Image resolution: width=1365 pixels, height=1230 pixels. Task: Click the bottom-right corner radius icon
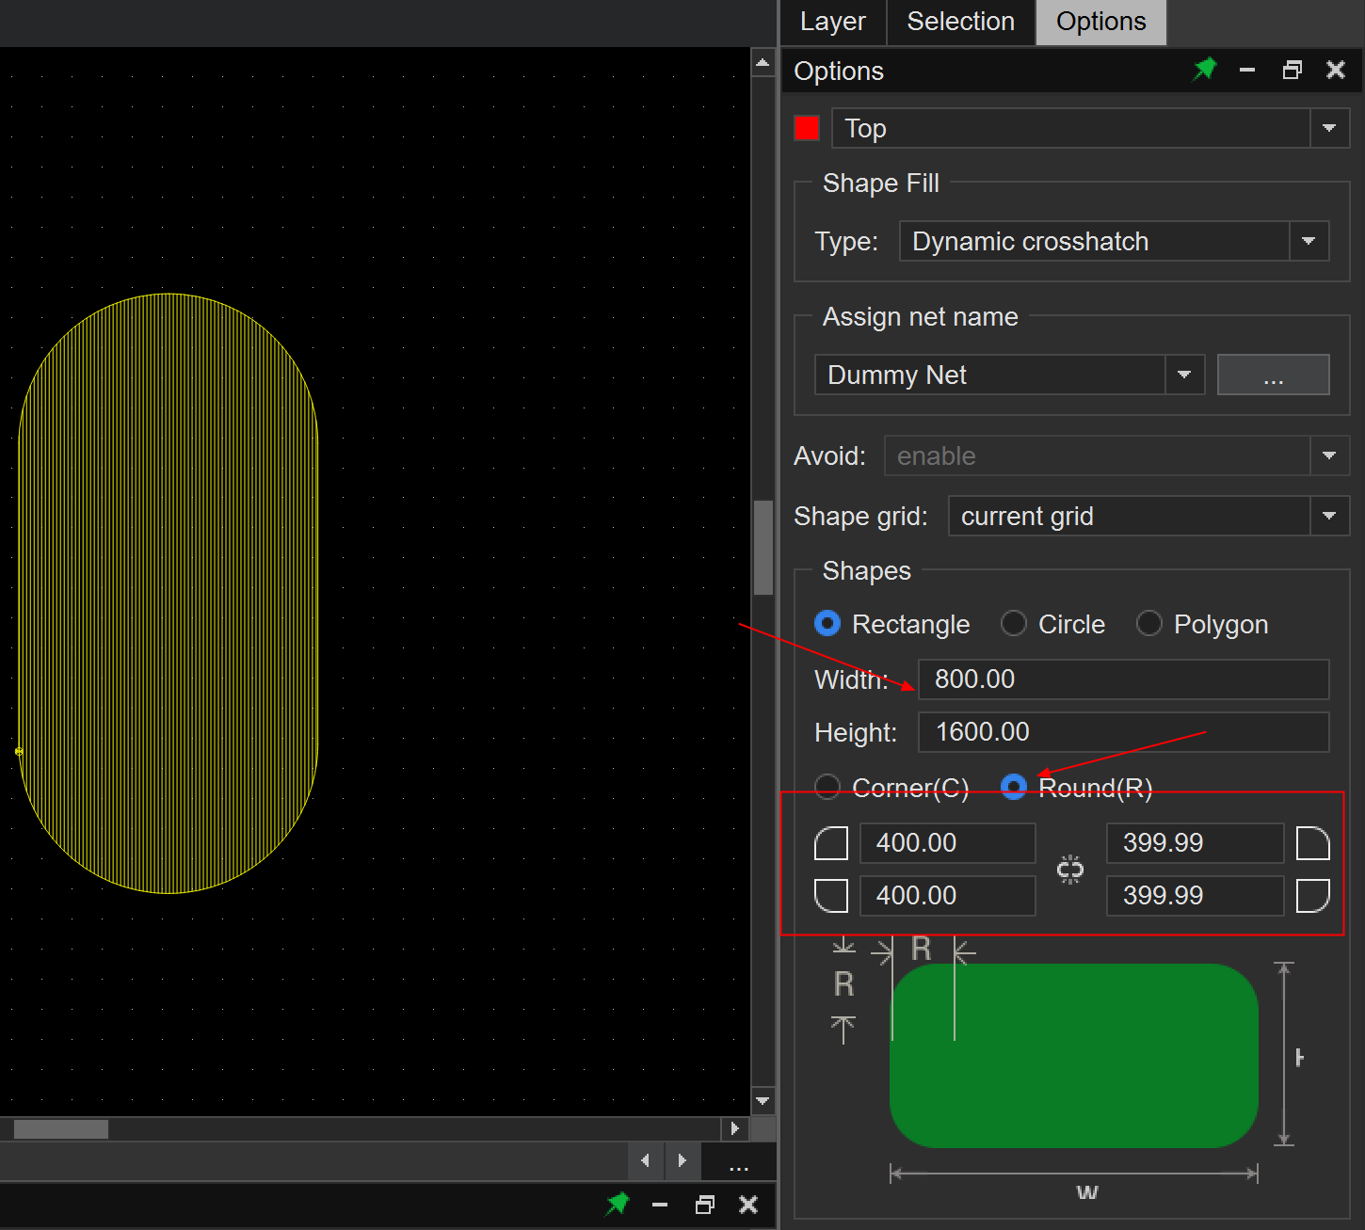point(1312,896)
